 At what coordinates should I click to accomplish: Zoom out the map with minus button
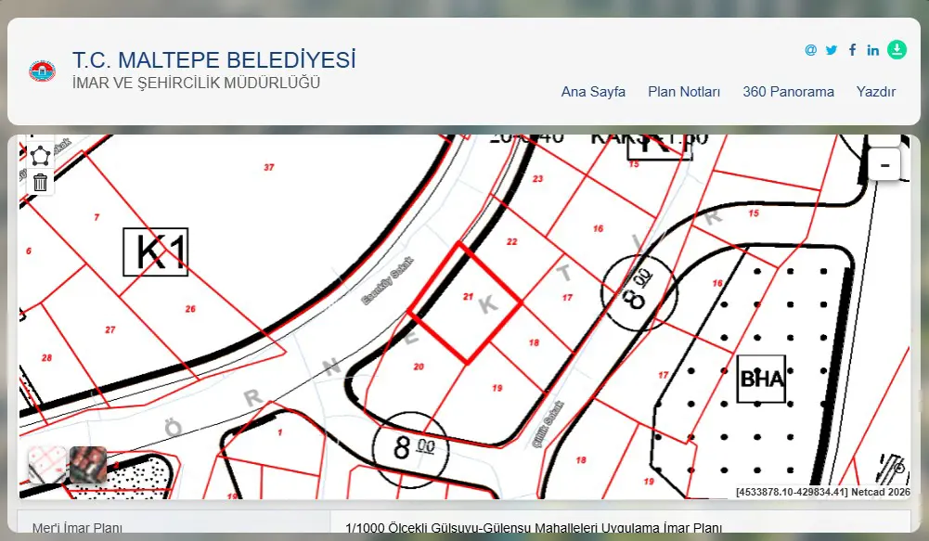click(x=884, y=165)
